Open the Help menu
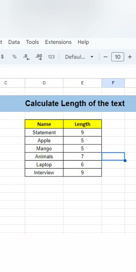 pos(83,42)
